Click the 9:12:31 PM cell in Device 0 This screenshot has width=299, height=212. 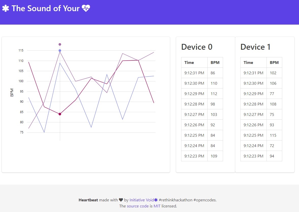click(194, 73)
